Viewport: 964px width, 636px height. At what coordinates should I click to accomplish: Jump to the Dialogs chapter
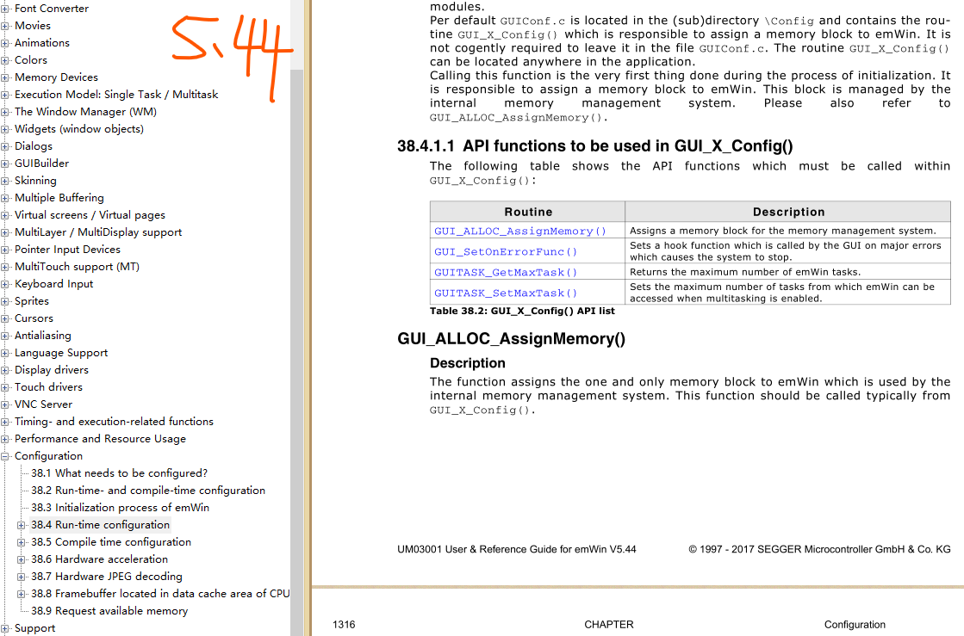(34, 146)
